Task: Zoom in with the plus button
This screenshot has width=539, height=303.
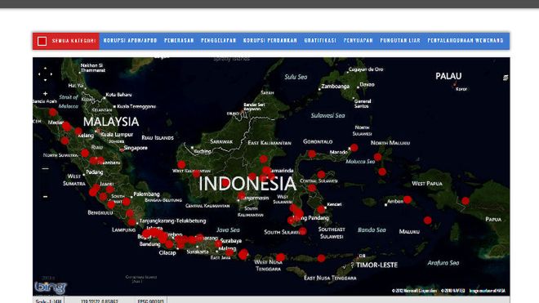Action: point(45,94)
